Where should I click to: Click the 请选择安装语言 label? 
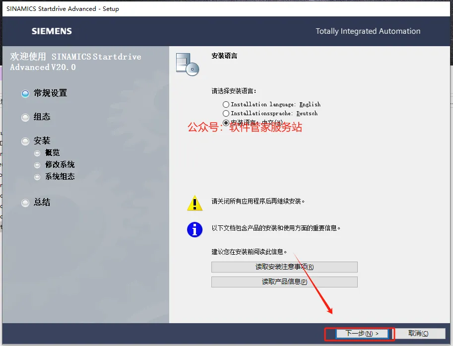[x=234, y=91]
